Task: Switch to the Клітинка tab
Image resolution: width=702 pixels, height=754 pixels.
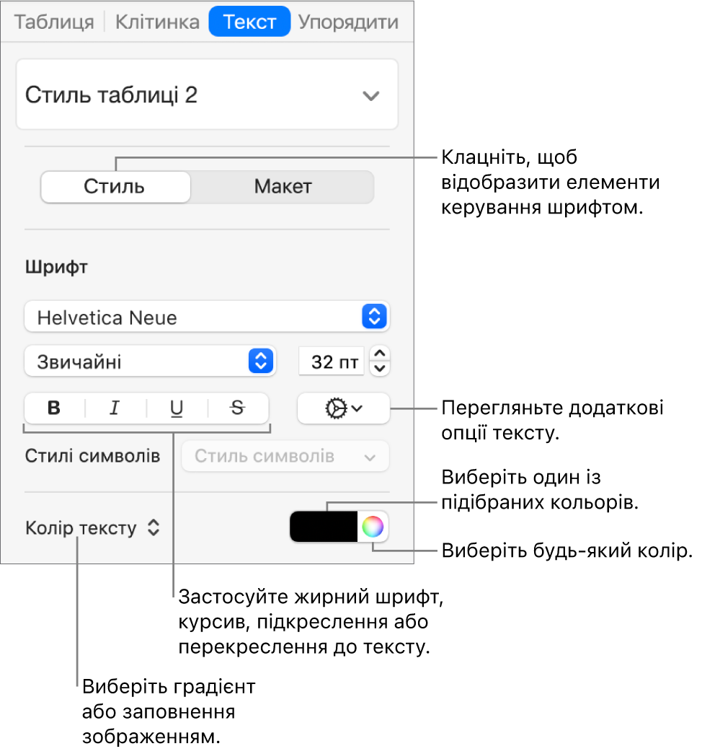Action: (157, 22)
